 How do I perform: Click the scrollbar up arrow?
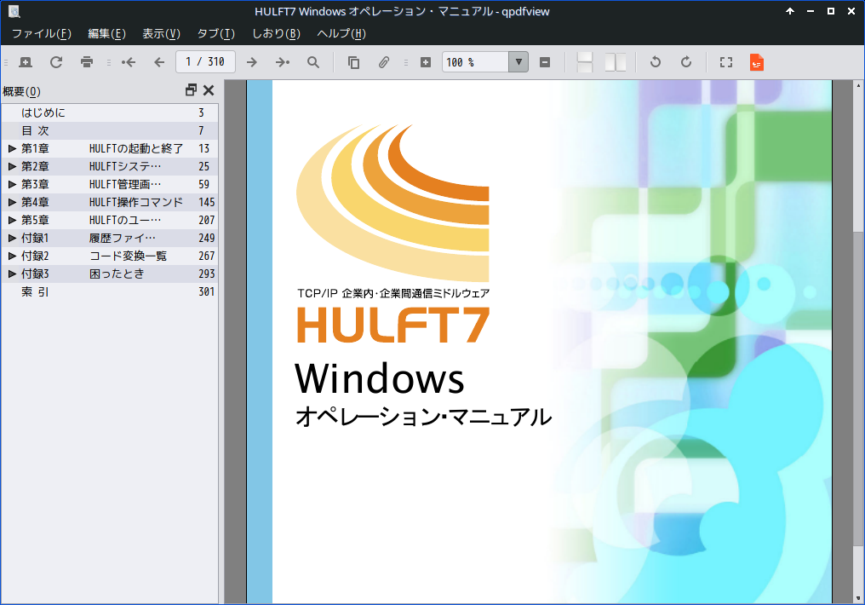[858, 85]
